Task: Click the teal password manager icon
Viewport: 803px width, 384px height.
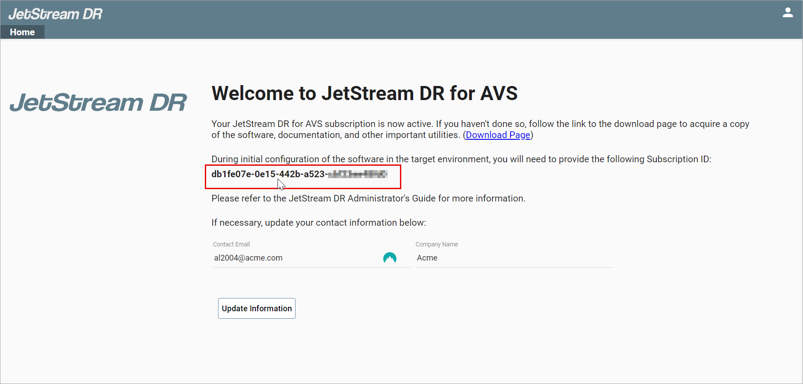Action: click(389, 258)
